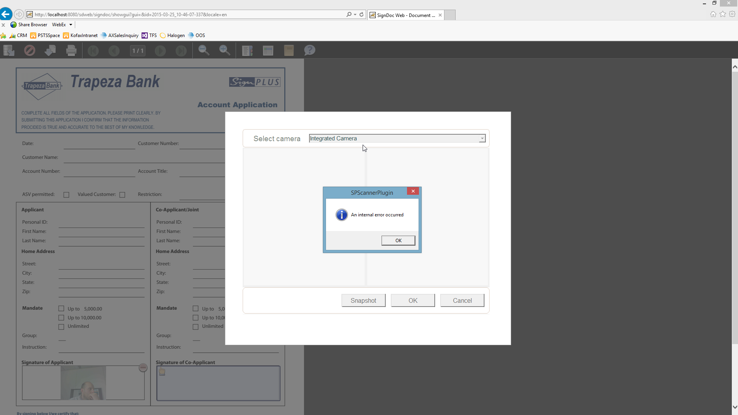Screen dimensions: 738x415
Task: Check co-applicant Mandate Unlimited checkbox
Action: coord(196,327)
